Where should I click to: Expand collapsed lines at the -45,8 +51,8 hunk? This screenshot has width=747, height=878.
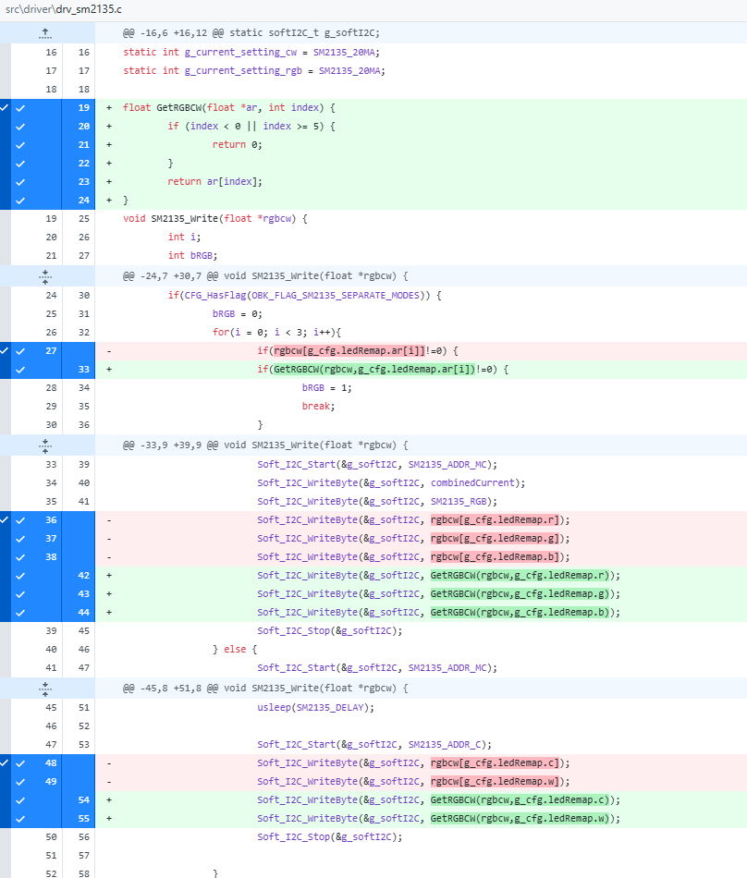(x=45, y=689)
